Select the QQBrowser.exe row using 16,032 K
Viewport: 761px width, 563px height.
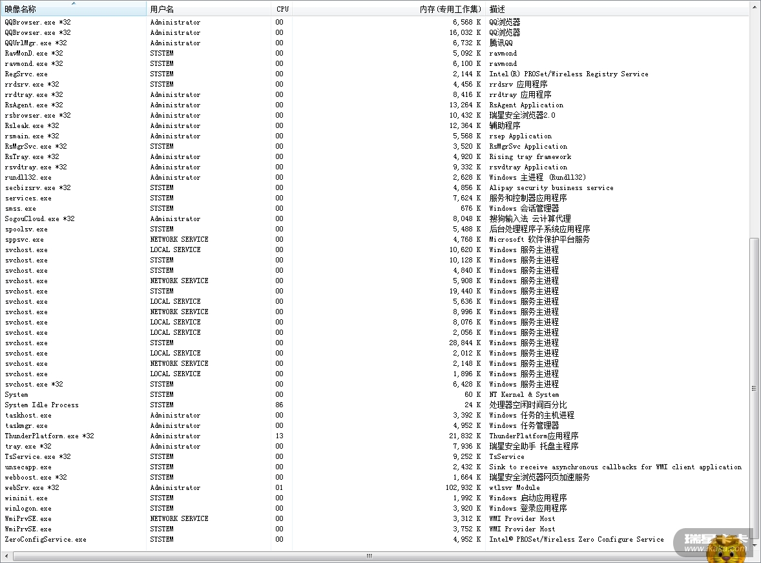pos(374,32)
